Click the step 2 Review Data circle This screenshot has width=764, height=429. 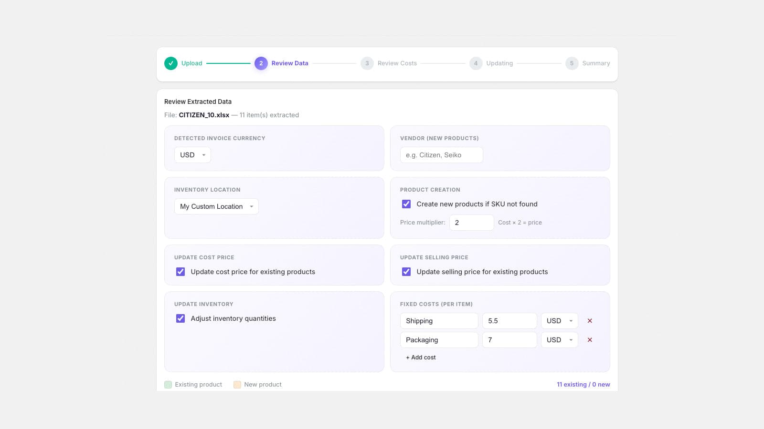pyautogui.click(x=261, y=63)
